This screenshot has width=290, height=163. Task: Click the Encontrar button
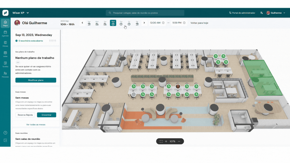[46, 115]
